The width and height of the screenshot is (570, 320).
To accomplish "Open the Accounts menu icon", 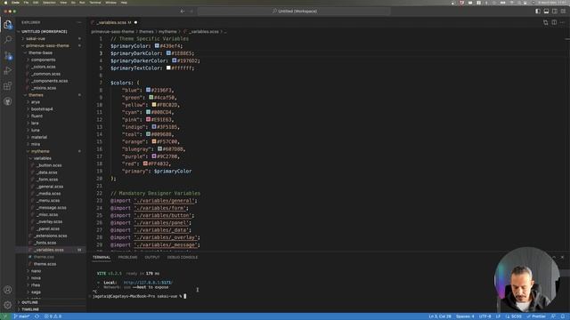I will [8, 290].
